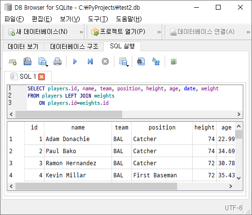Screen dimensions: 252x215
Task: Click the Open Project (프로젝트 열기) icon
Action: (95, 32)
